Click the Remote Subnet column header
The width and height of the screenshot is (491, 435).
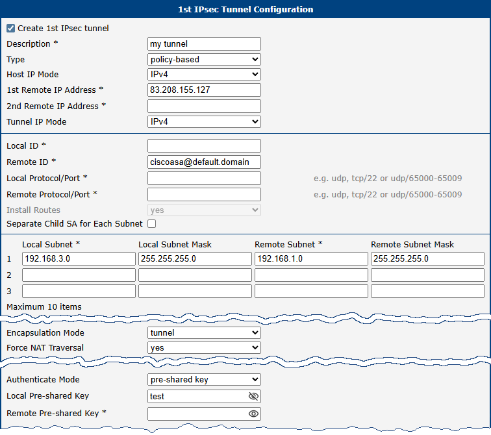point(288,244)
